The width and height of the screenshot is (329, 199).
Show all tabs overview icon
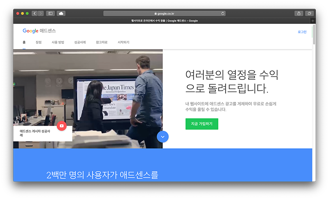click(x=309, y=14)
